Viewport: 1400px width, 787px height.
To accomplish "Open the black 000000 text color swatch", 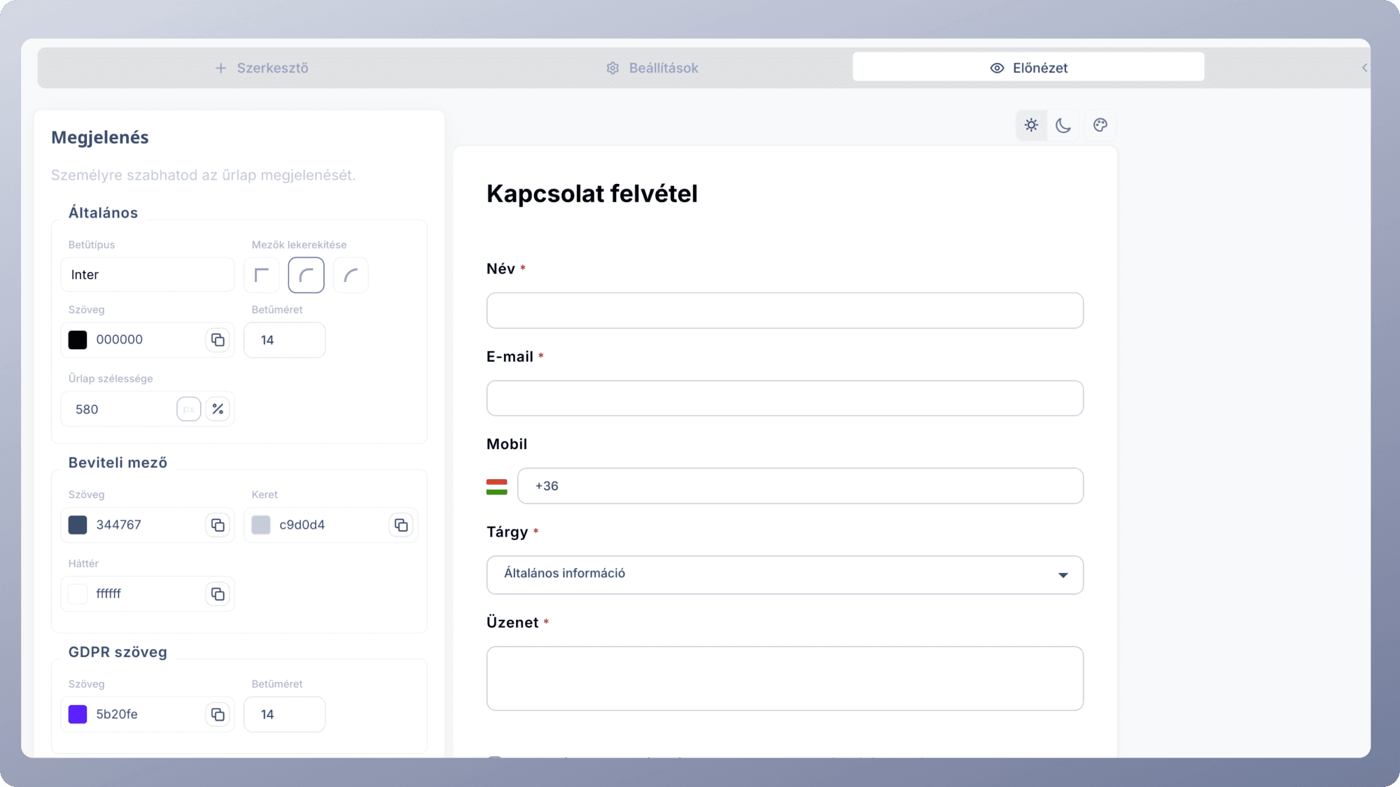I will 78,340.
